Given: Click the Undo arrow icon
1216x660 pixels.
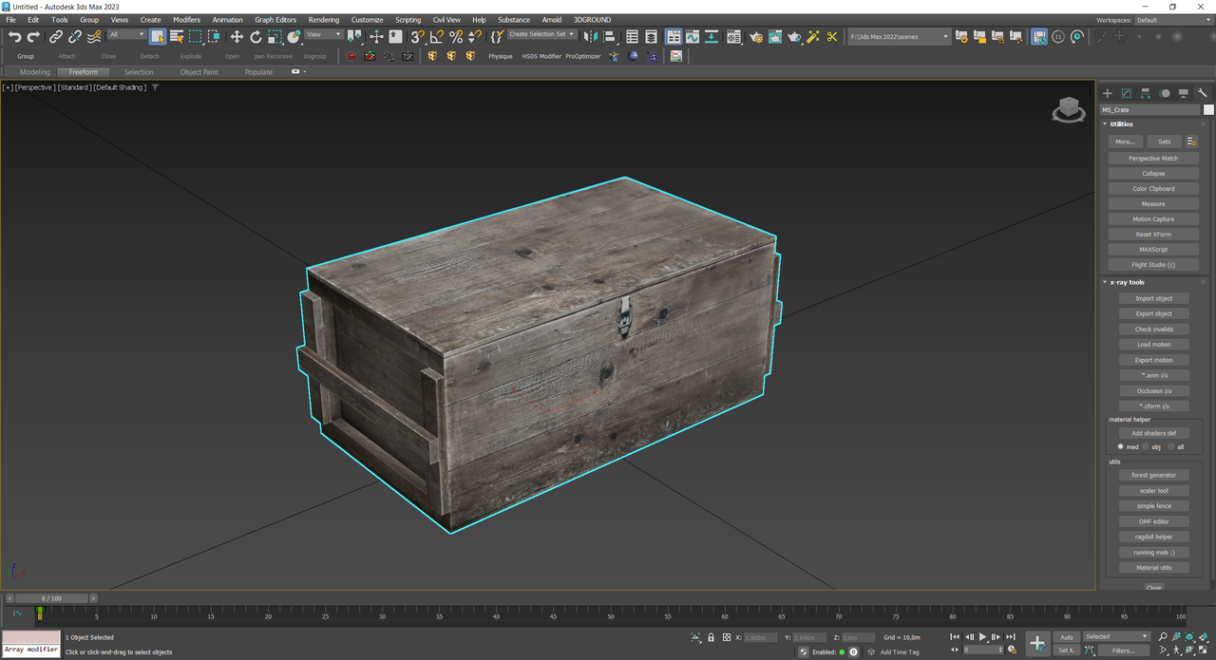Looking at the screenshot, I should tap(14, 37).
